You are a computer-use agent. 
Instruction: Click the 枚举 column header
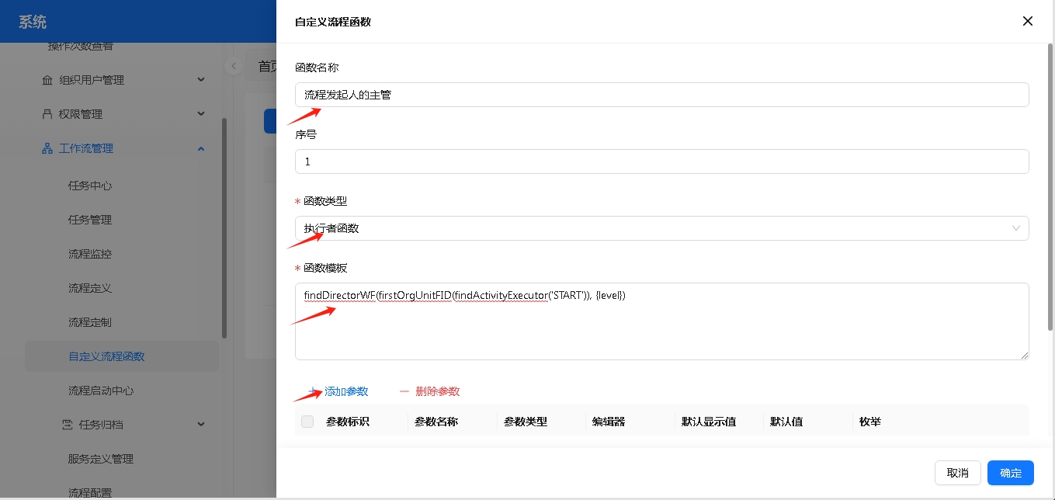(869, 422)
